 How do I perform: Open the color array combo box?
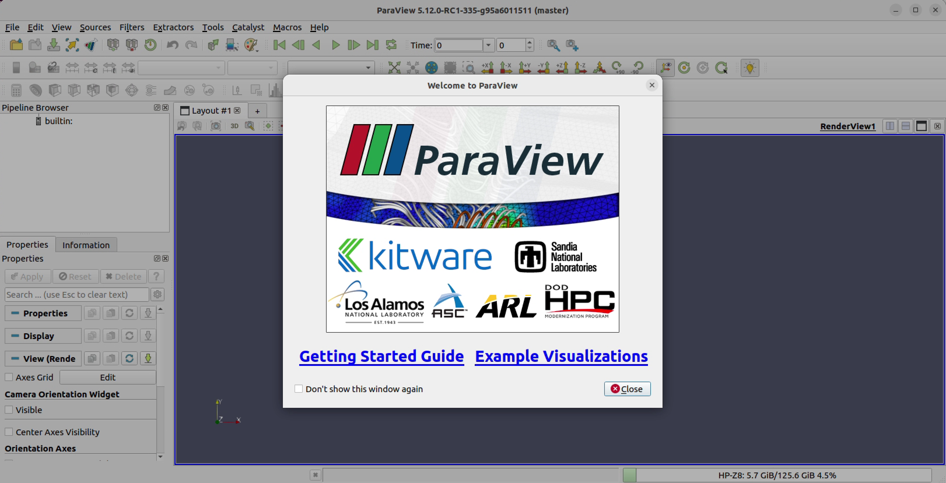click(x=181, y=68)
